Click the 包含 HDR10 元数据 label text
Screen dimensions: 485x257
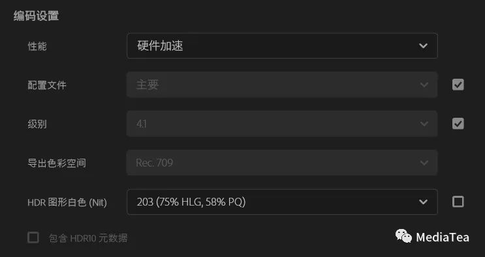pyautogui.click(x=88, y=238)
